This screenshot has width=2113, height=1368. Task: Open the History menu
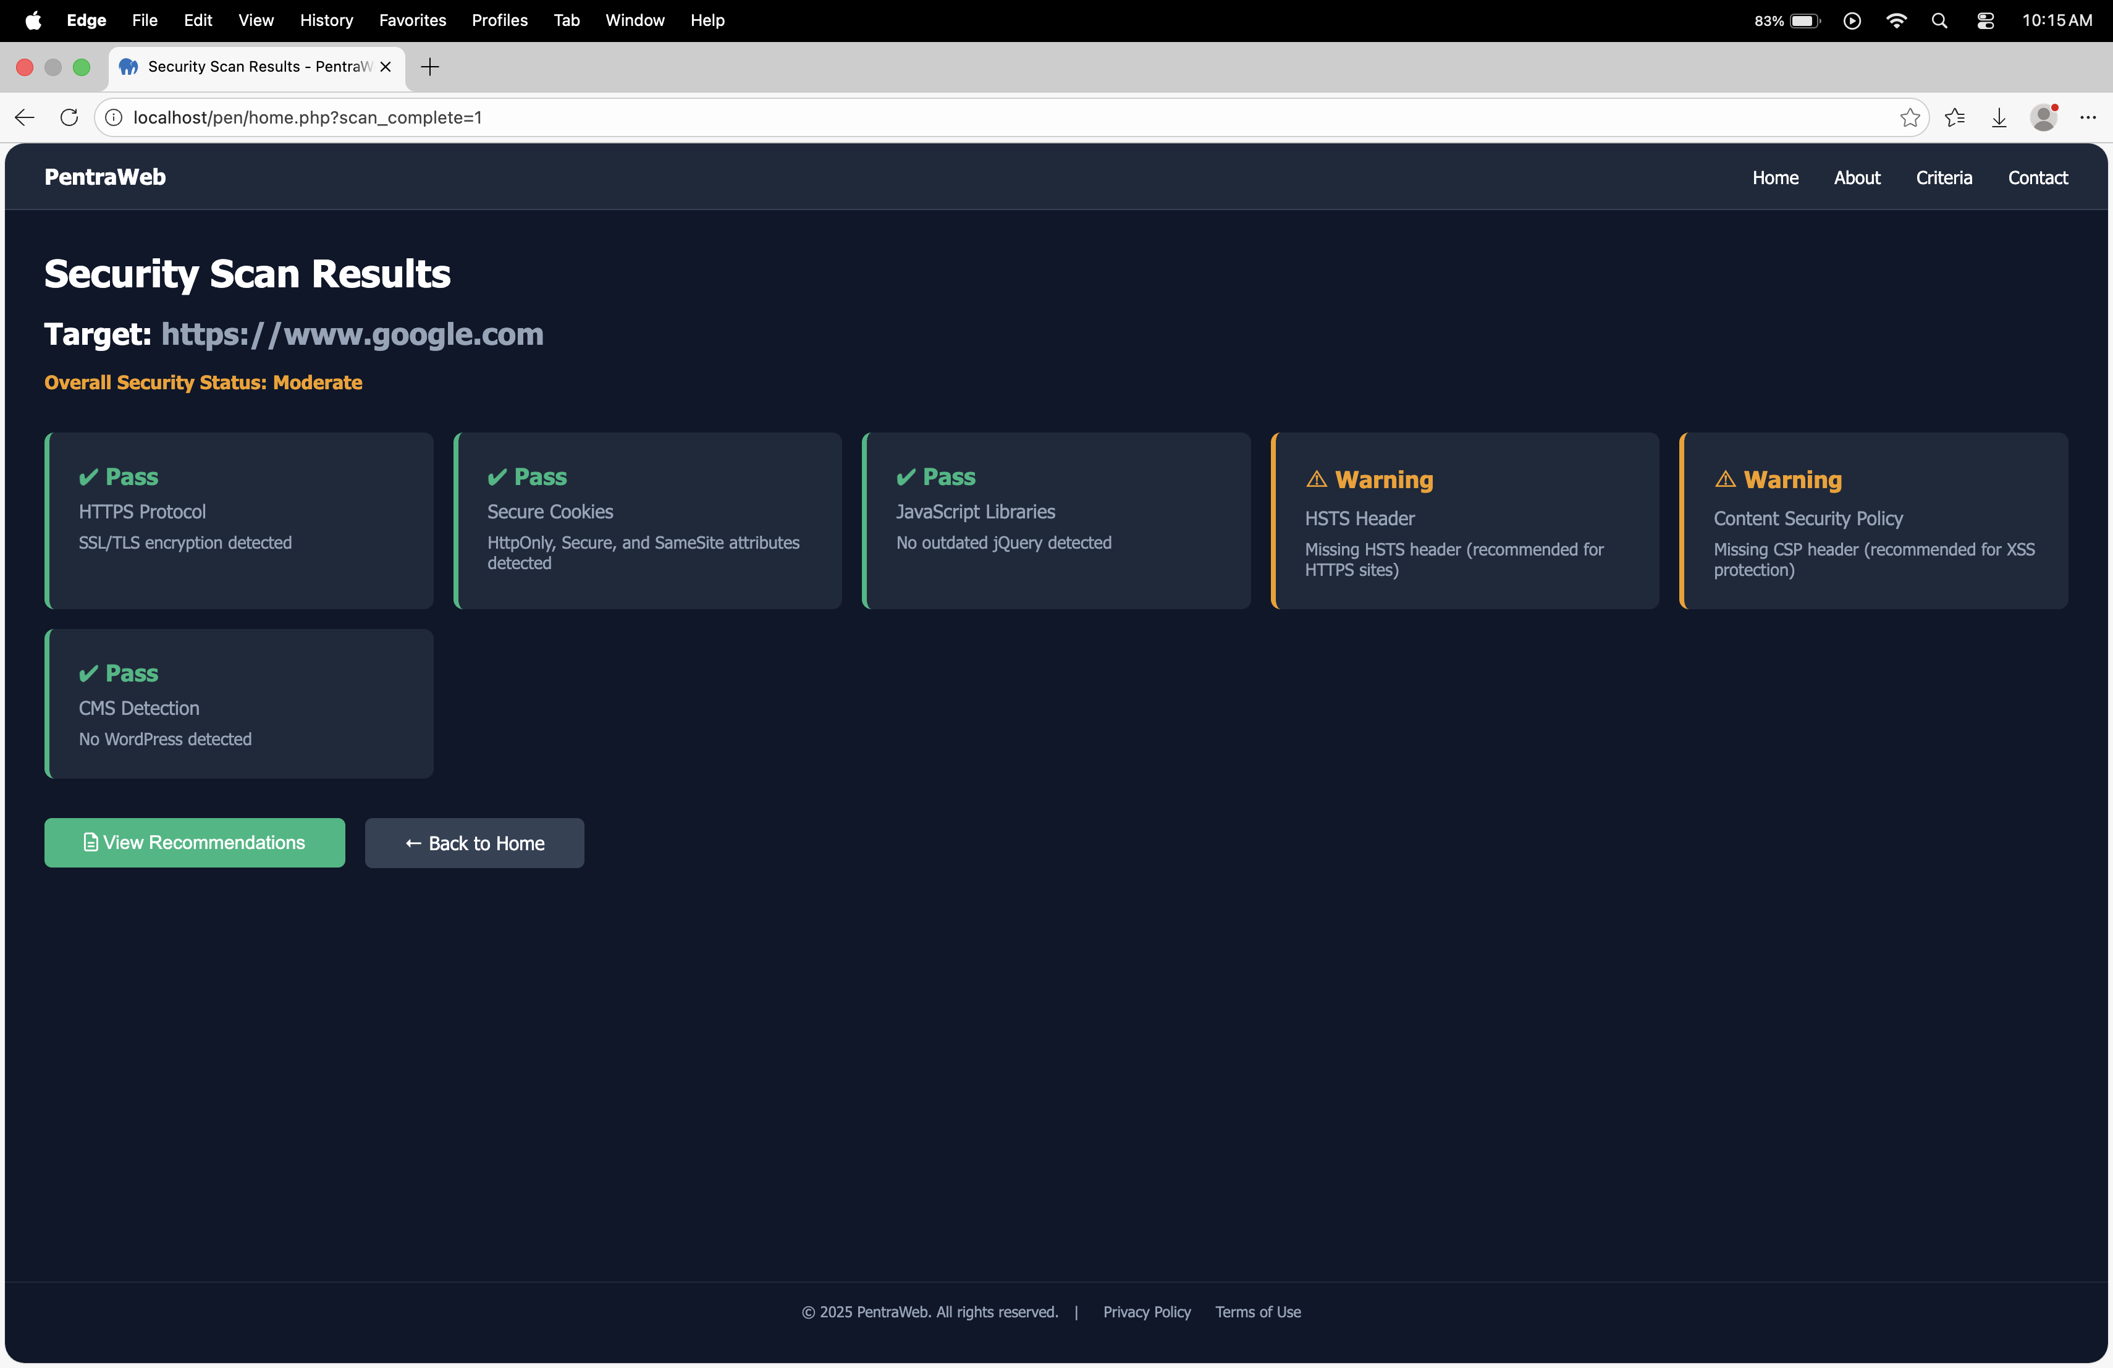pos(326,20)
